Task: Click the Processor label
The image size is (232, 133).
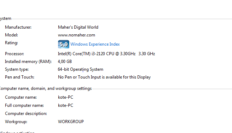Action: pos(14,54)
